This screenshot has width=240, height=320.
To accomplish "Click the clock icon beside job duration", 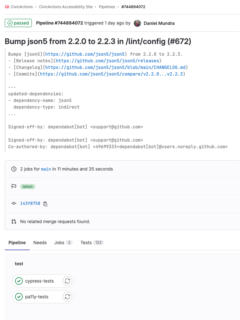I will (13, 169).
